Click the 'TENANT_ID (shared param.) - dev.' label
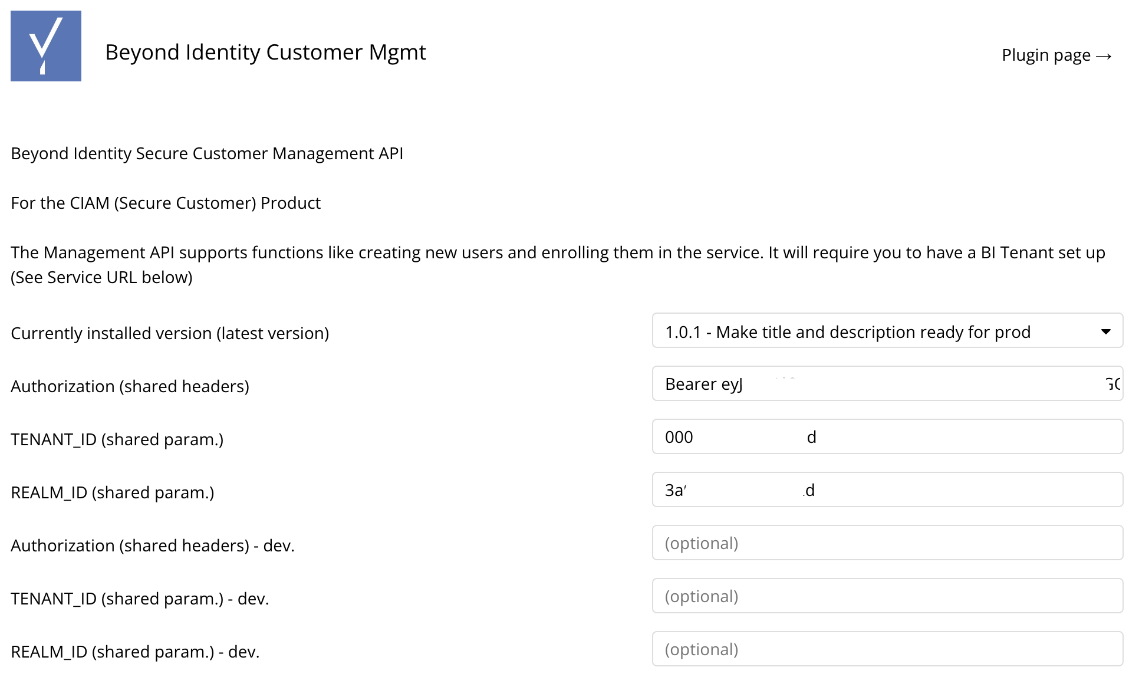Image resolution: width=1139 pixels, height=677 pixels. pyautogui.click(x=140, y=599)
